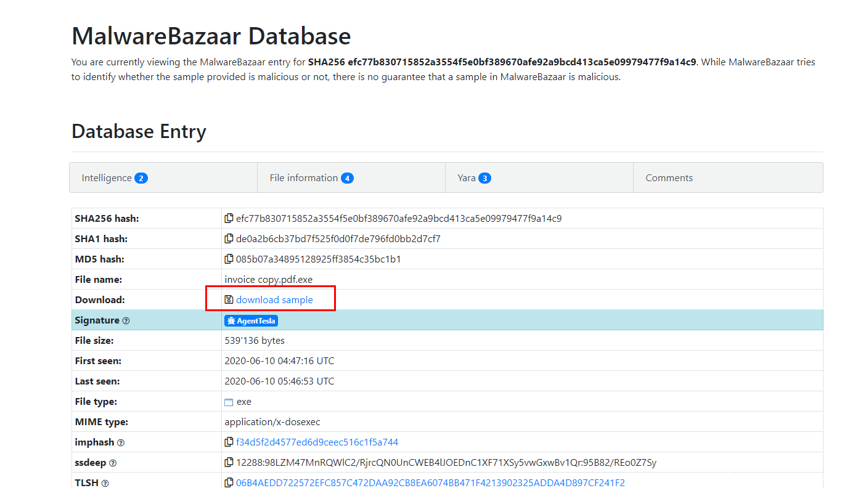Copy the imphash value via clipboard icon

[x=229, y=442]
